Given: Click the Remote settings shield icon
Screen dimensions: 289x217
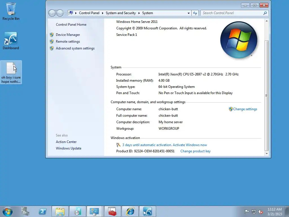Looking at the screenshot, I should (x=52, y=42).
